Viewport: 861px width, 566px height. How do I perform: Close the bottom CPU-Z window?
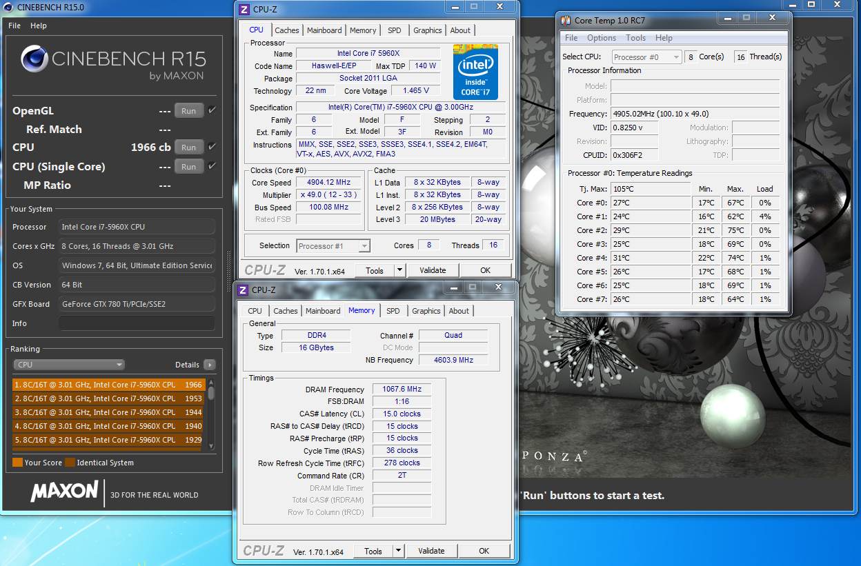(497, 287)
